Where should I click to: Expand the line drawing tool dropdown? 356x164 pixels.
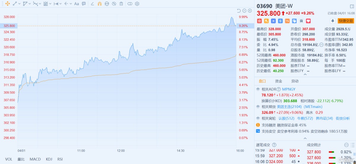pyautogui.click(x=19, y=4)
